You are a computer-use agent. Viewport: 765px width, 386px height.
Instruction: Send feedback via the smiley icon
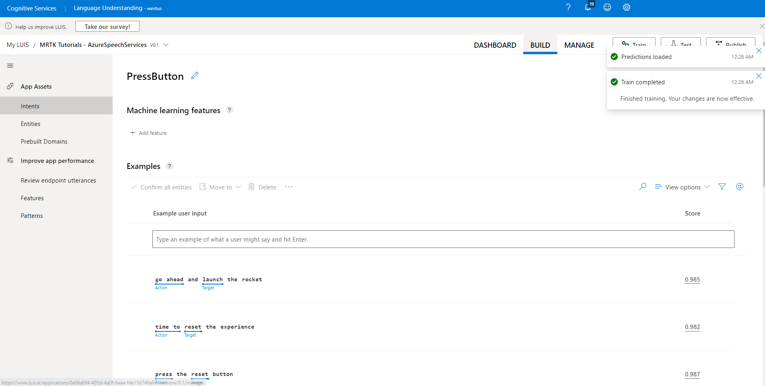pyautogui.click(x=607, y=7)
